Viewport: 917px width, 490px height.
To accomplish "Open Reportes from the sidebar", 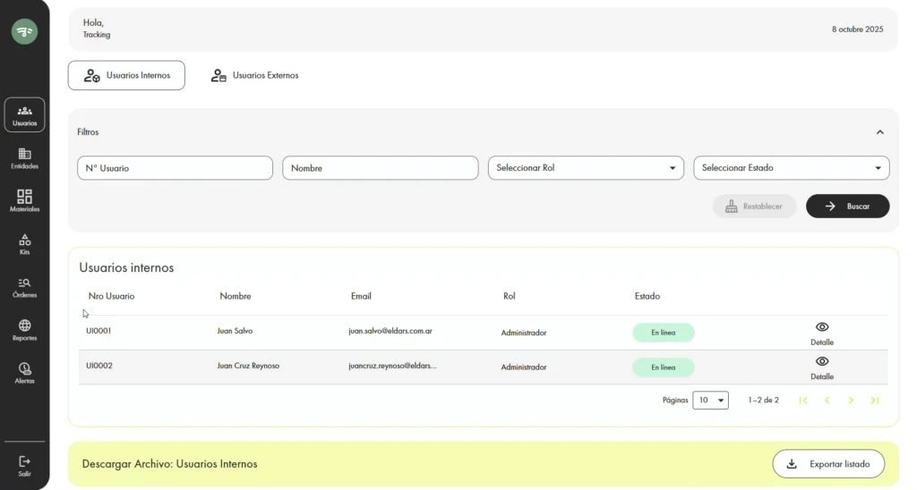I will tap(24, 330).
